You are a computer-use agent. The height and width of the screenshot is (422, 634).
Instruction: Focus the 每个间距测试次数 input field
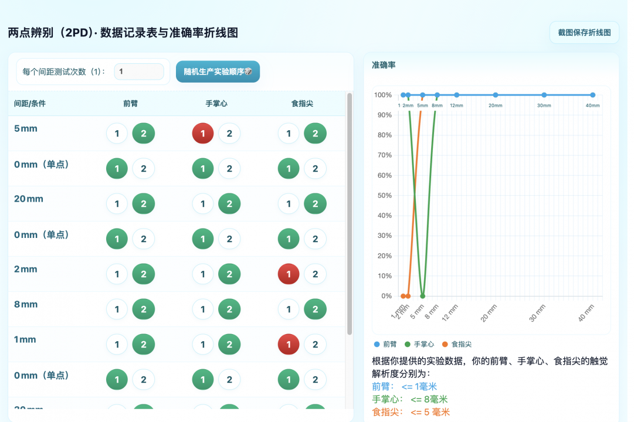(139, 72)
